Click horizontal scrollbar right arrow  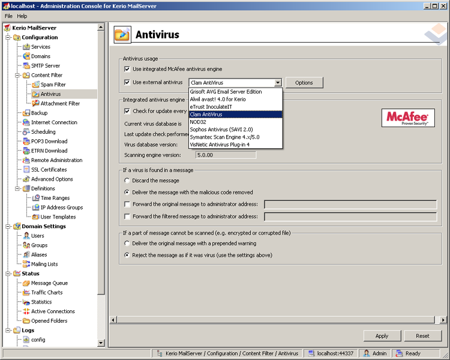[443, 320]
